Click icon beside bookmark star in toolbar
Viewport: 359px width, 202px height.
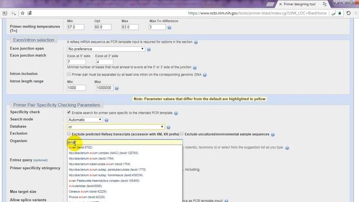point(30,13)
